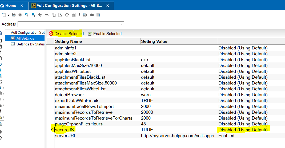The width and height of the screenshot is (285, 148).
Task: Expand the Address field dropdown arrow
Action: coord(121,24)
